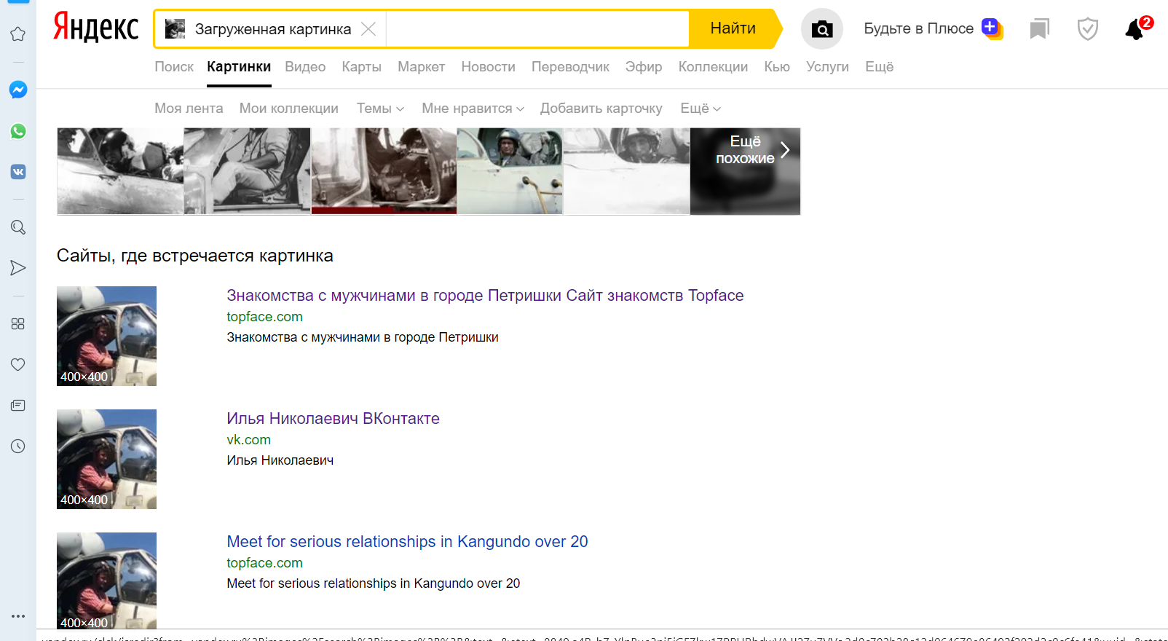Click the Yandex Plus badge icon
Viewport: 1168px width, 641px height.
pos(992,28)
